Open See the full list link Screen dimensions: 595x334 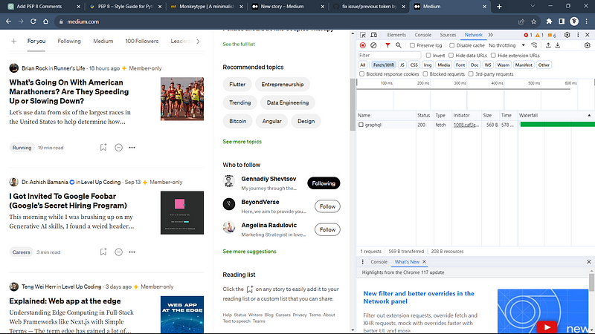(239, 44)
